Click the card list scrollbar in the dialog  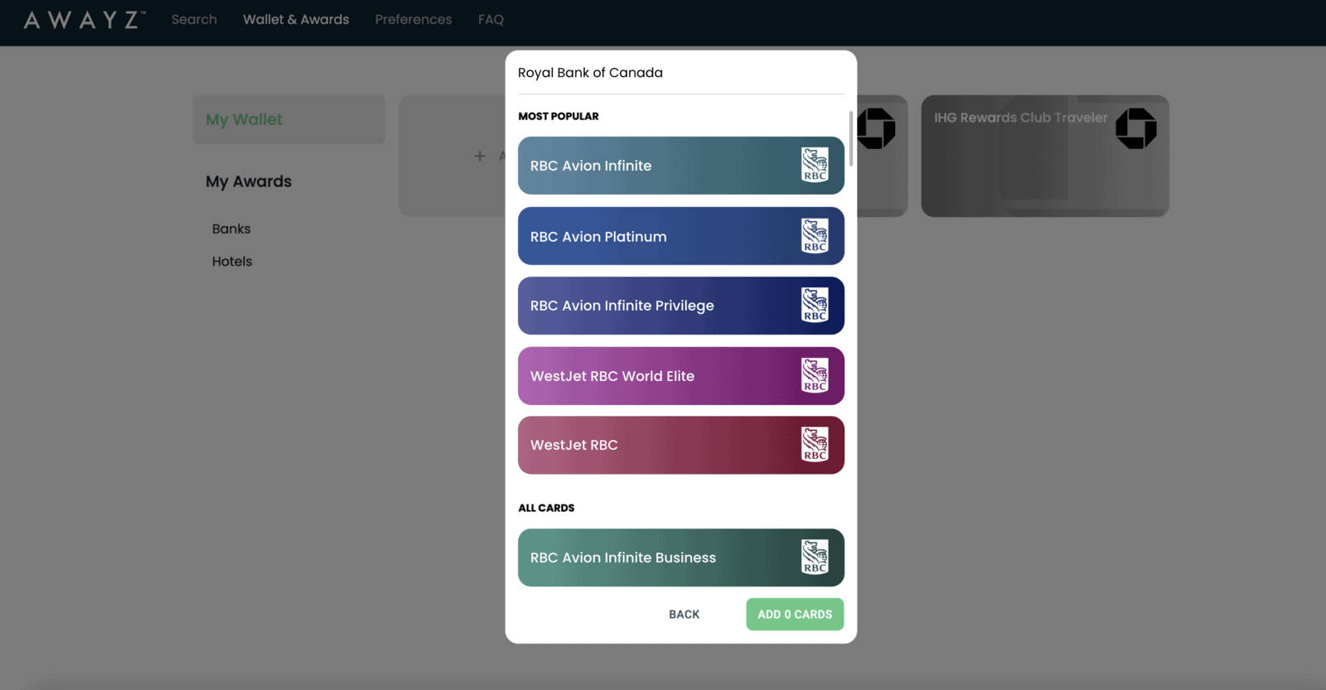[850, 139]
